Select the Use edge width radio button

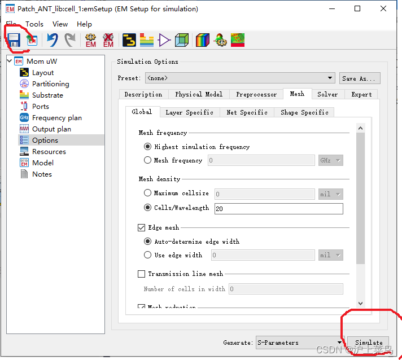147,255
